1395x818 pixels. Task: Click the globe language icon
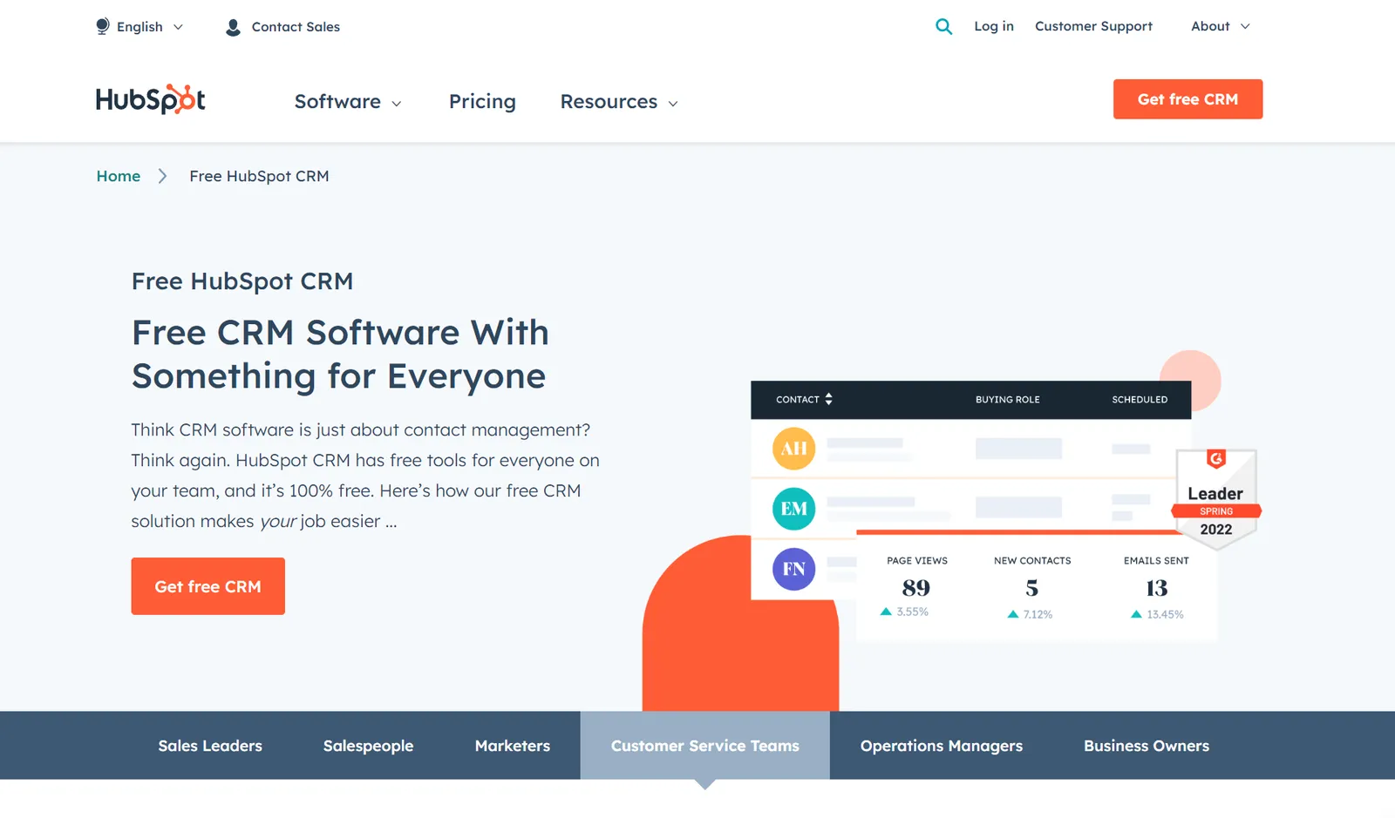[x=103, y=26]
